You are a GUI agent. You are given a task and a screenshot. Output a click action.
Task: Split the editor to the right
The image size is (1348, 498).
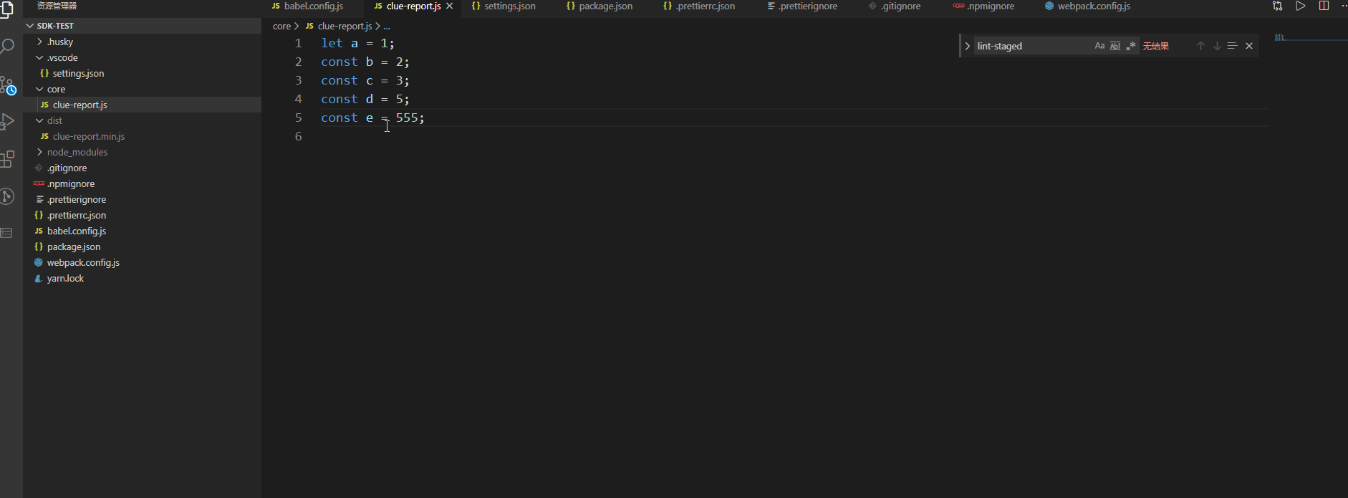click(1324, 6)
